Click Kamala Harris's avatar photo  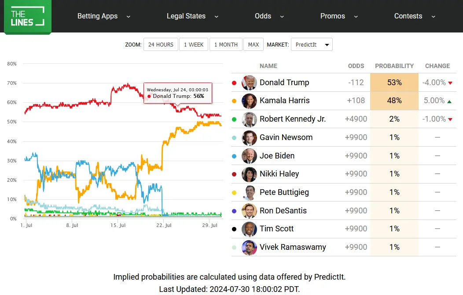pos(249,101)
